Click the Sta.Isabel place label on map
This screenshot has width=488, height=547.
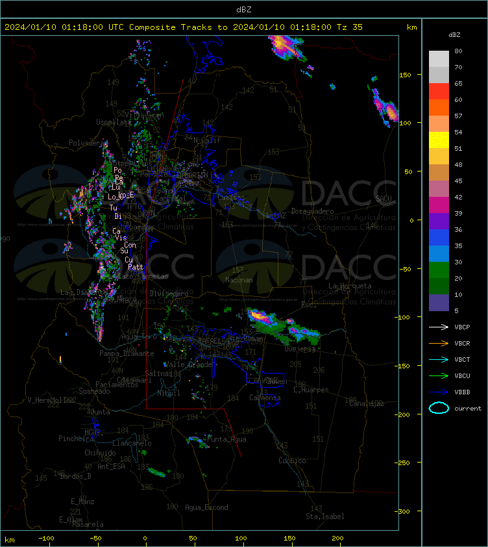(325, 516)
